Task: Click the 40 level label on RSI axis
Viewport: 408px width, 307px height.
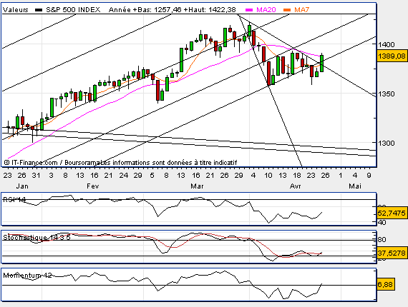Action: [382, 223]
